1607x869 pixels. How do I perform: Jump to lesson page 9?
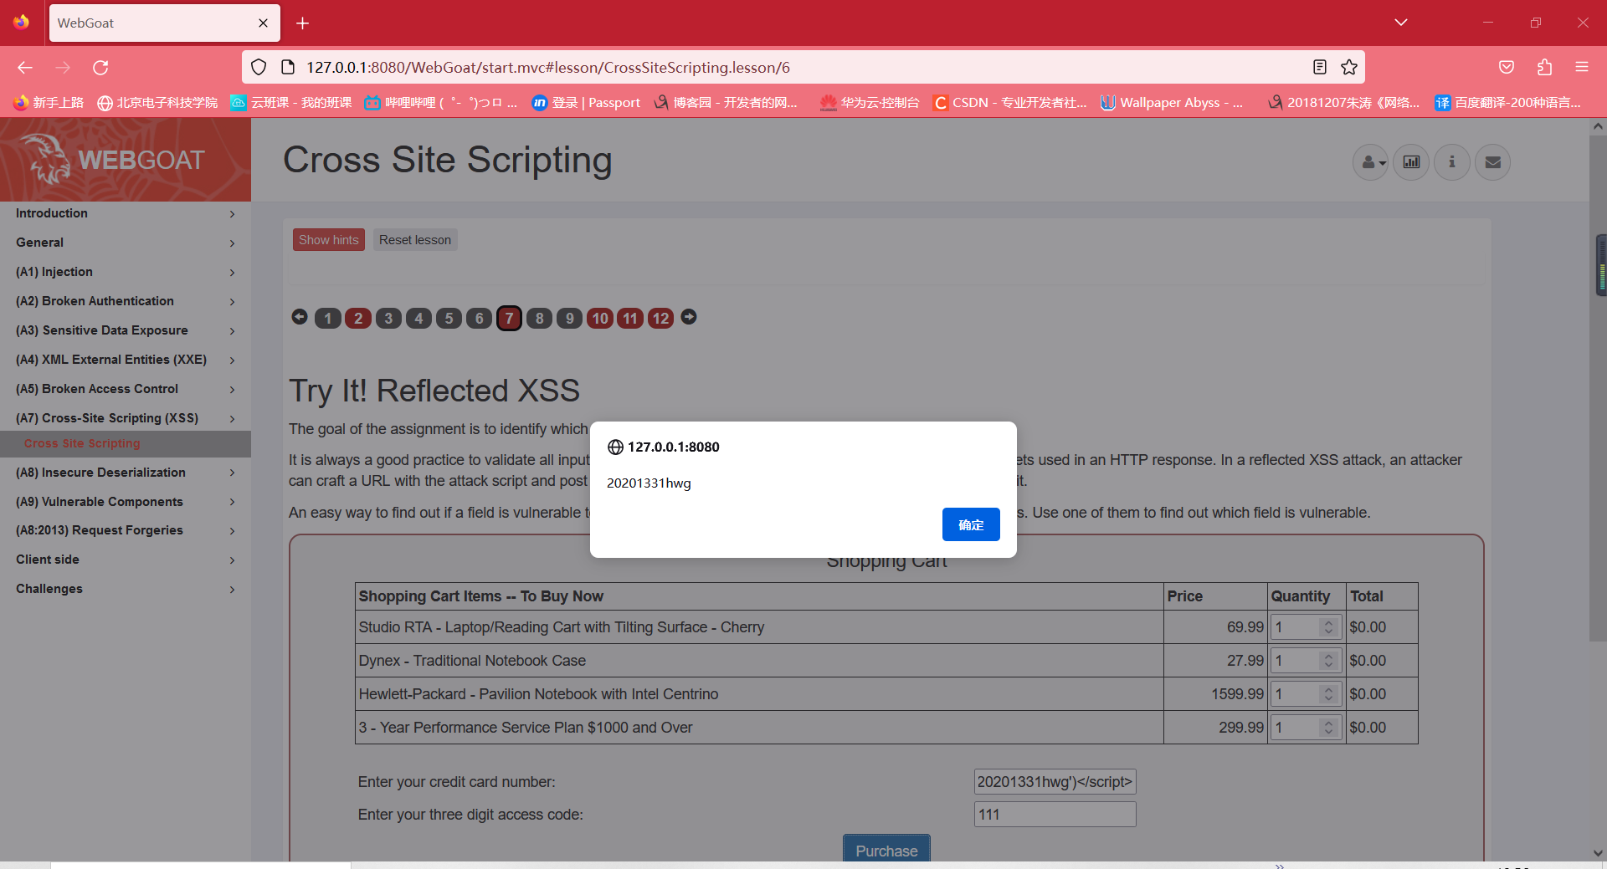(569, 319)
